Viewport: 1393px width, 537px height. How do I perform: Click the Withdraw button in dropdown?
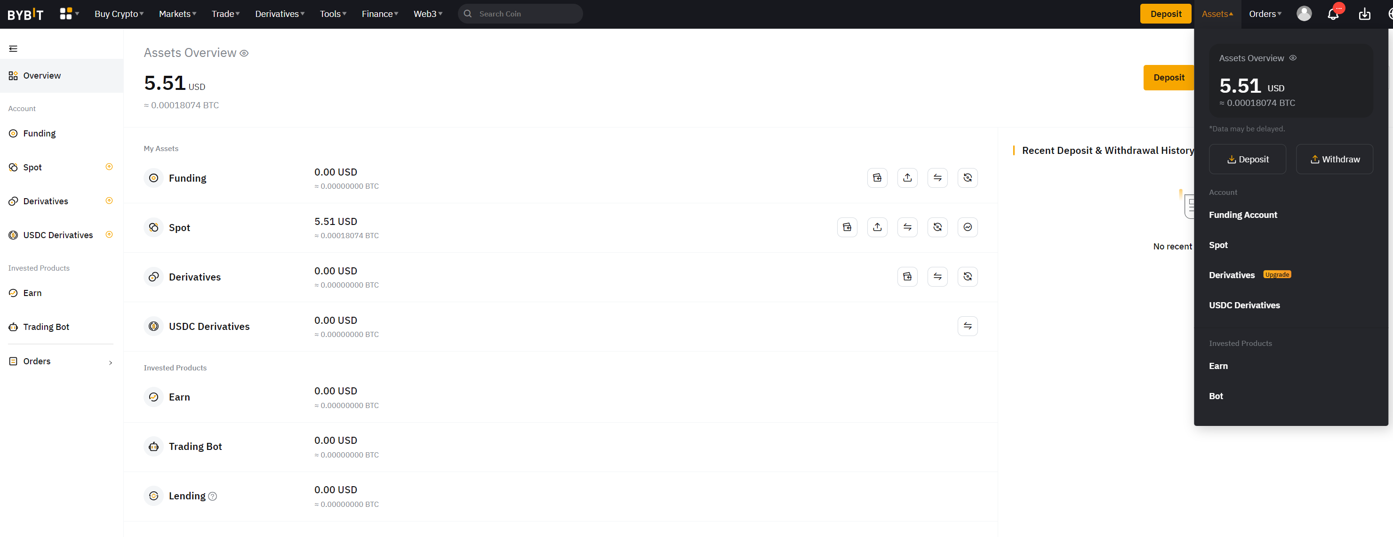pos(1334,159)
